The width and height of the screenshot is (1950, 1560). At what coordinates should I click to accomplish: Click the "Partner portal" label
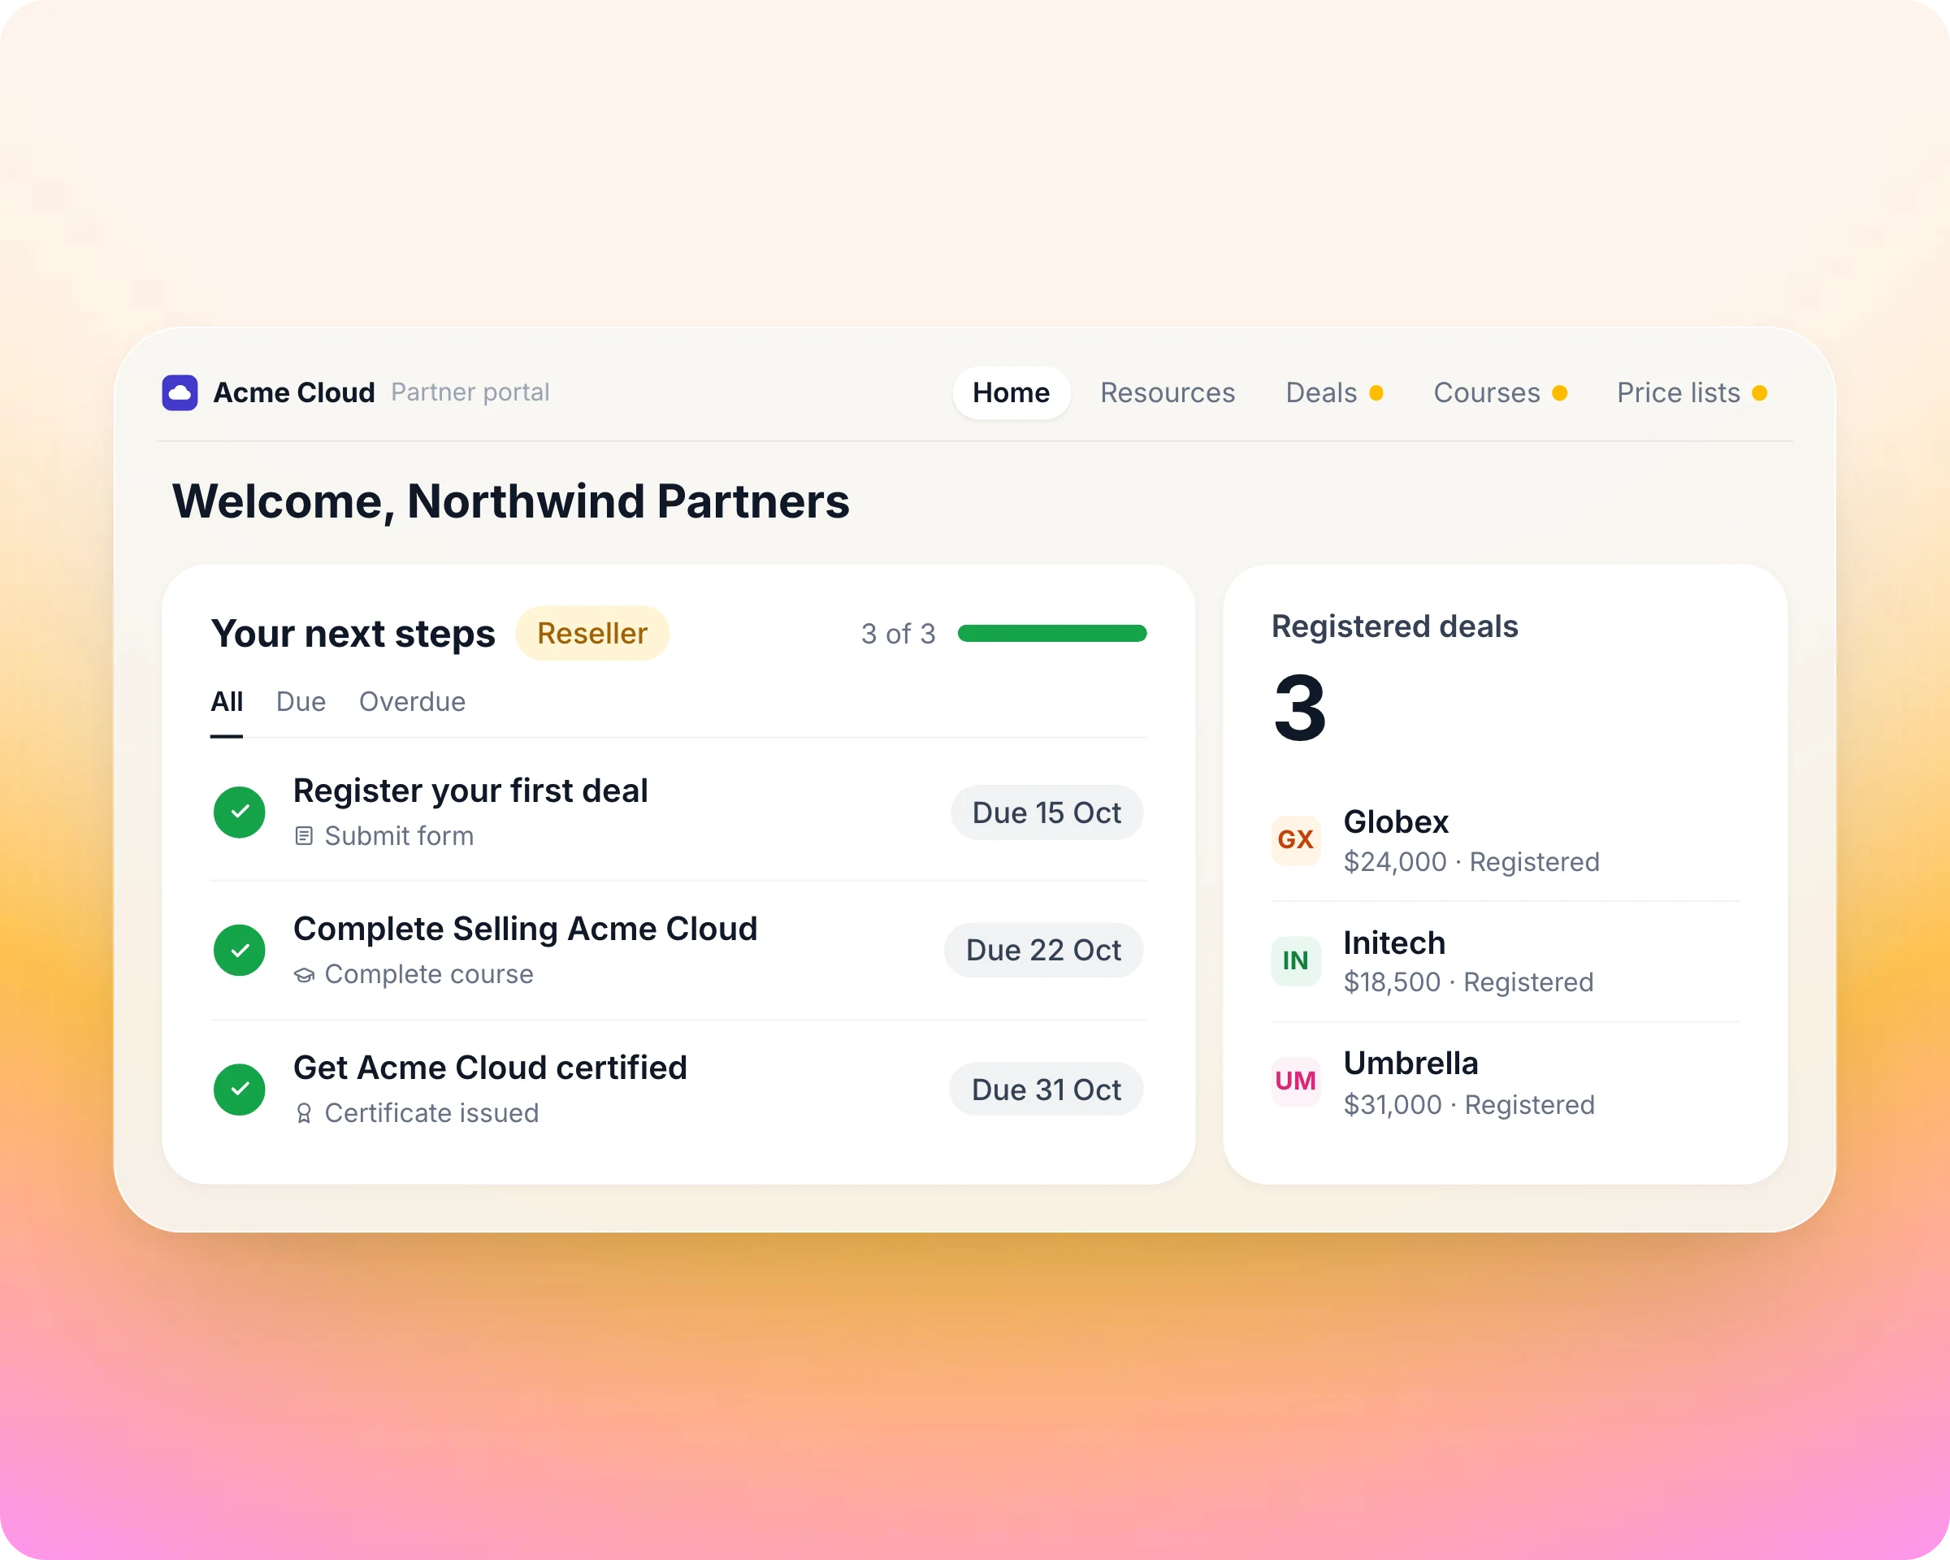(470, 392)
